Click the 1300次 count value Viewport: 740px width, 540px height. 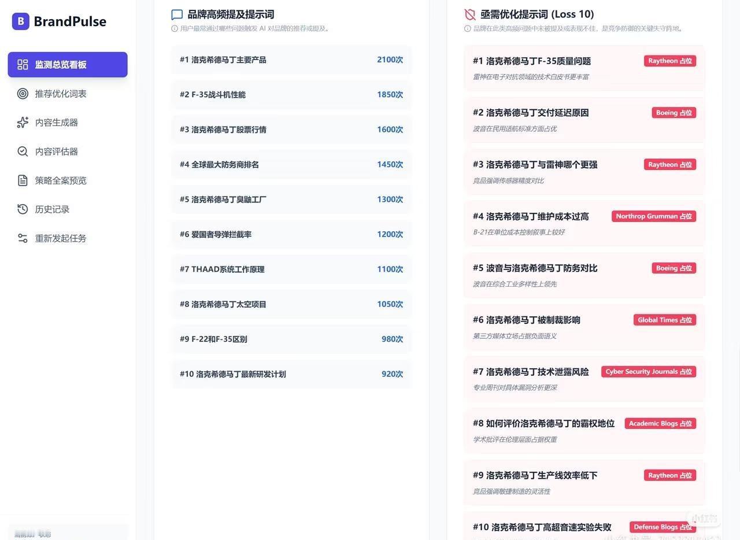click(390, 199)
